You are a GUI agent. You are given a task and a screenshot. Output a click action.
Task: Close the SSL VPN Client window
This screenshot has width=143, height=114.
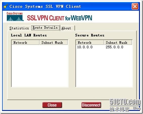(x=135, y=6)
